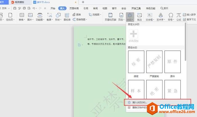
Task: Click the 公式 formula icon
Action: [x=179, y=15]
